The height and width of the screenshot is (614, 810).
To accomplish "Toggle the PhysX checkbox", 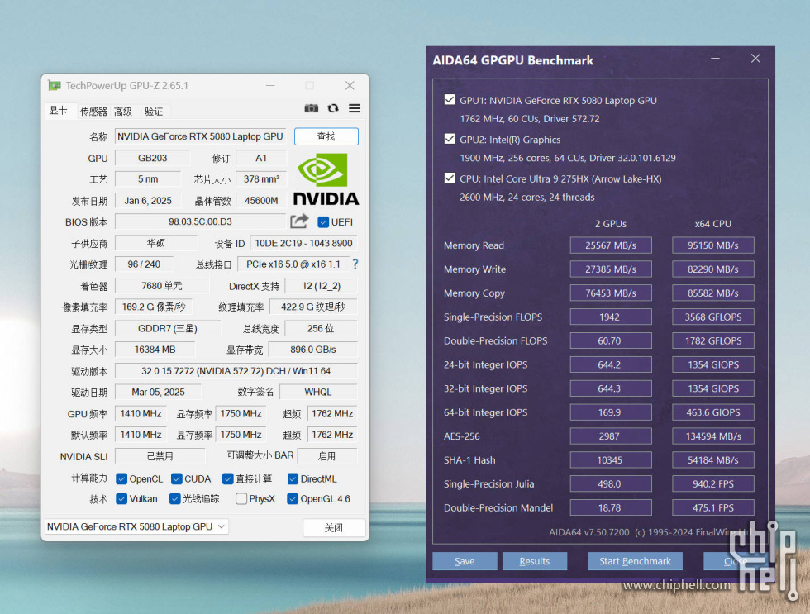I will (241, 499).
